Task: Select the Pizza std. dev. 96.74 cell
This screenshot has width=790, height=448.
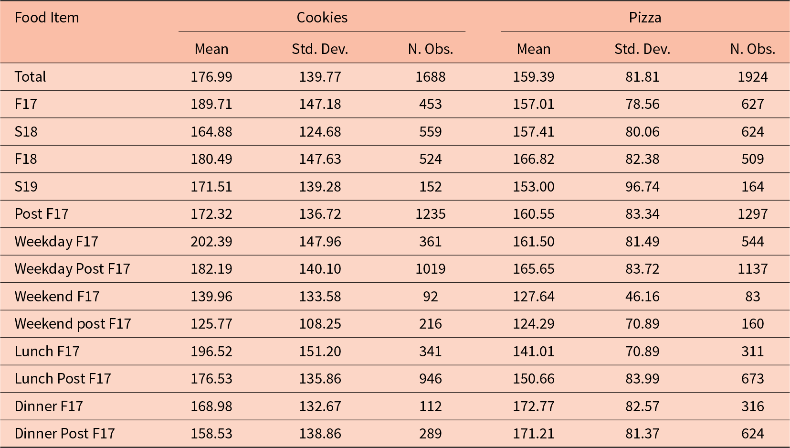Action: point(643,187)
